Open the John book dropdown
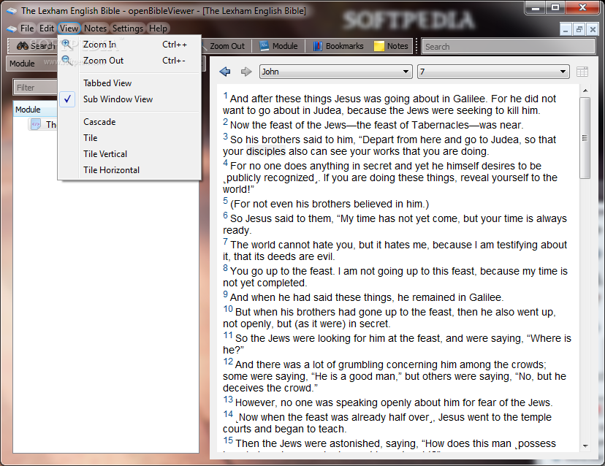605x466 pixels. 335,72
